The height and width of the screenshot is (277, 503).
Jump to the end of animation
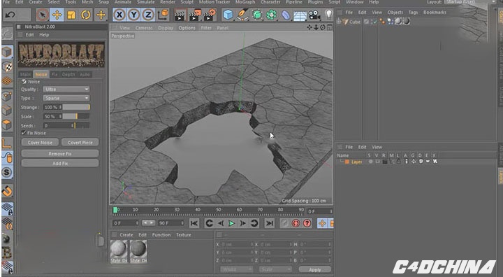coord(270,223)
